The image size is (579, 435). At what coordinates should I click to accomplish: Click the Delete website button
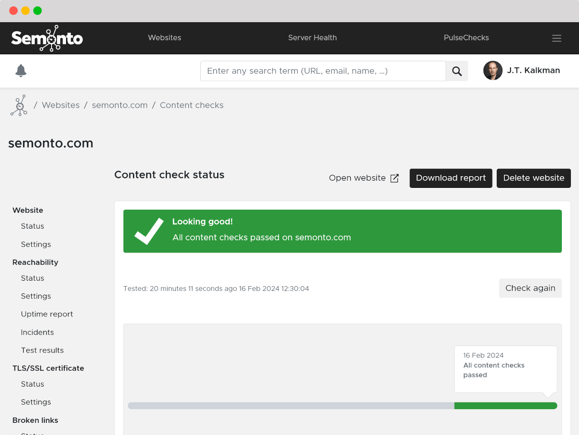pyautogui.click(x=534, y=178)
